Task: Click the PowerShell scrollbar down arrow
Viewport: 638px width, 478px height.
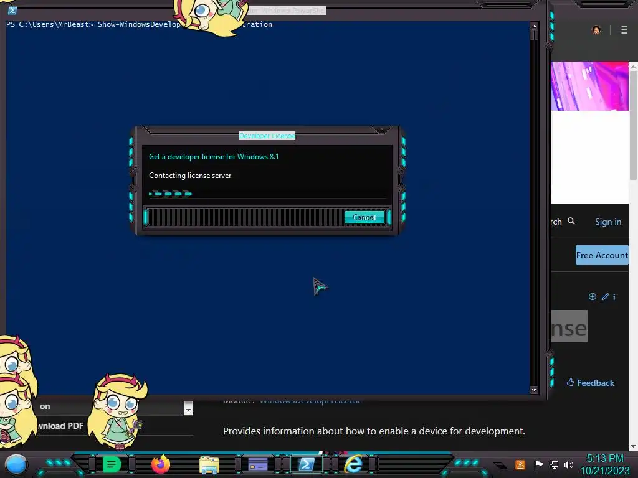Action: [534, 390]
